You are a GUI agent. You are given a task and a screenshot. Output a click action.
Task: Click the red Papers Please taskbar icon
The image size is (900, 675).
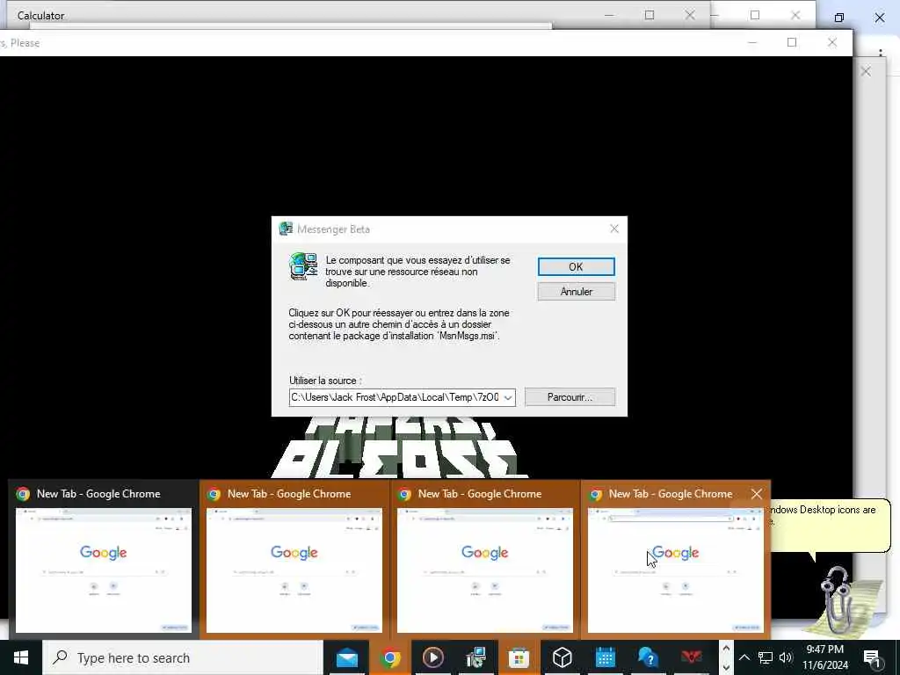click(691, 657)
